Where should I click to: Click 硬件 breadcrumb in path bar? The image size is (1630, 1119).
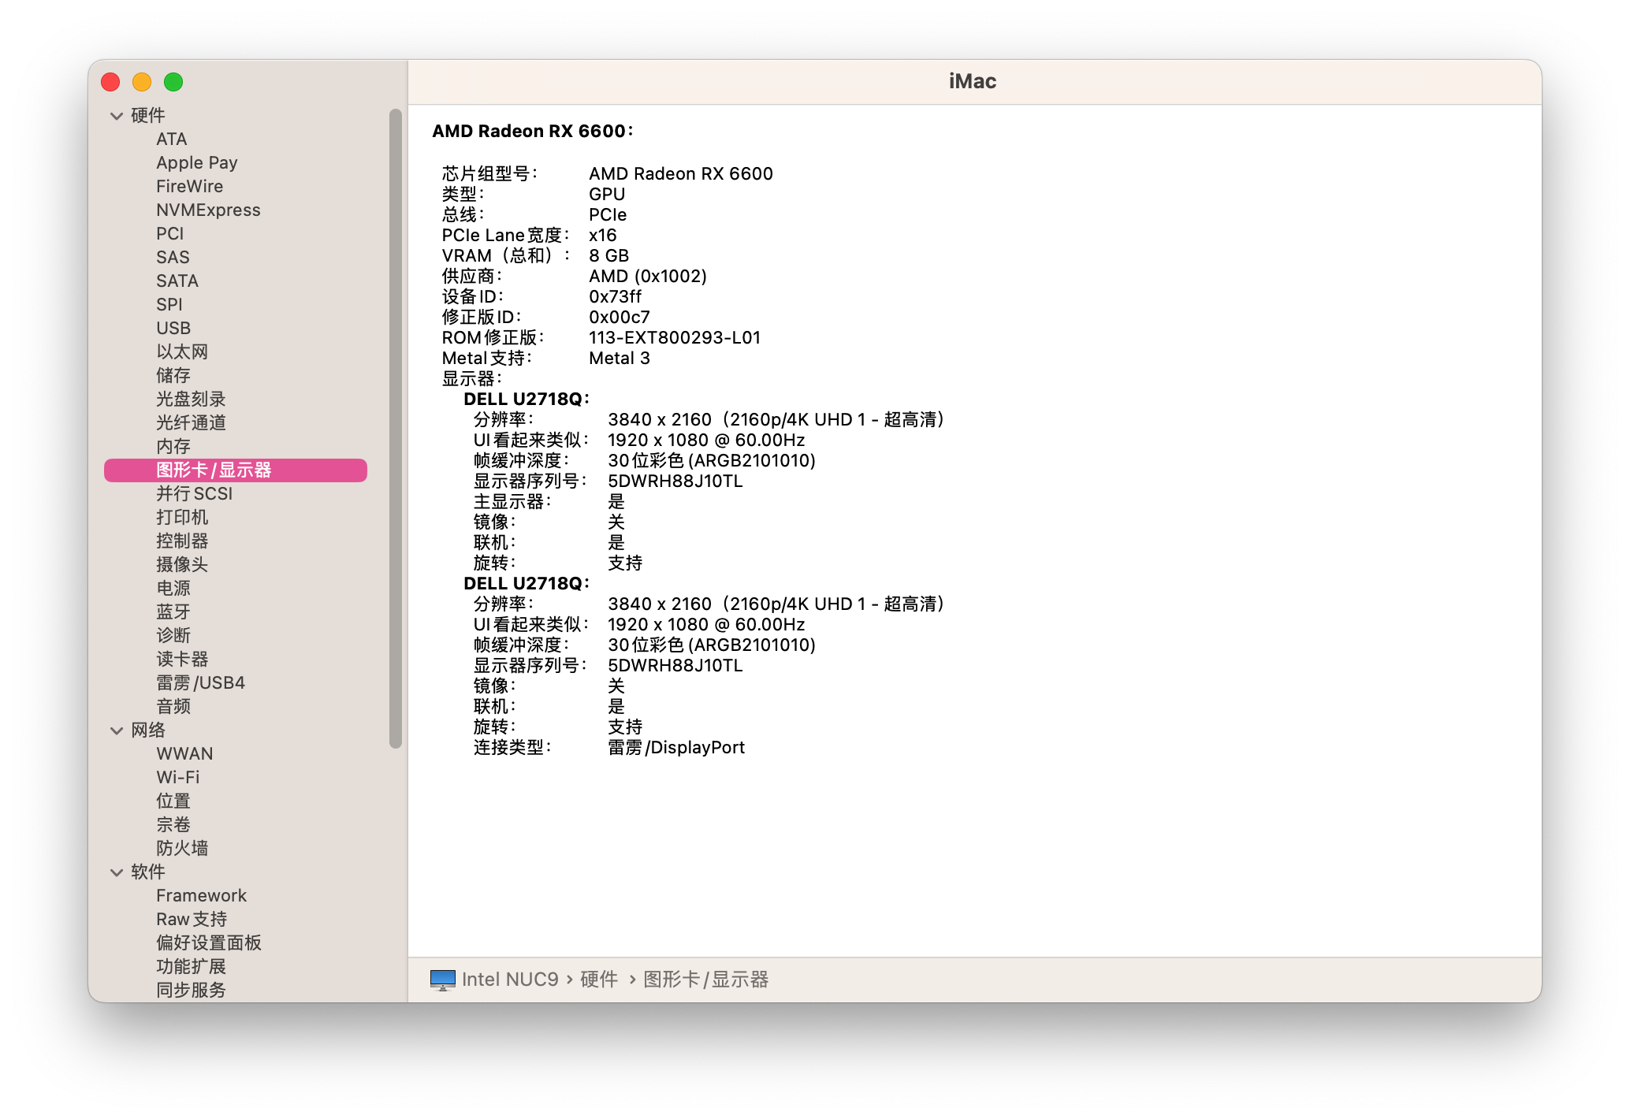[x=599, y=980]
